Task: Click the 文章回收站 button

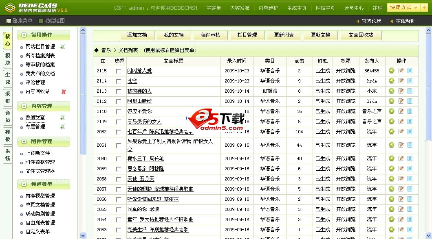Action: click(x=361, y=35)
